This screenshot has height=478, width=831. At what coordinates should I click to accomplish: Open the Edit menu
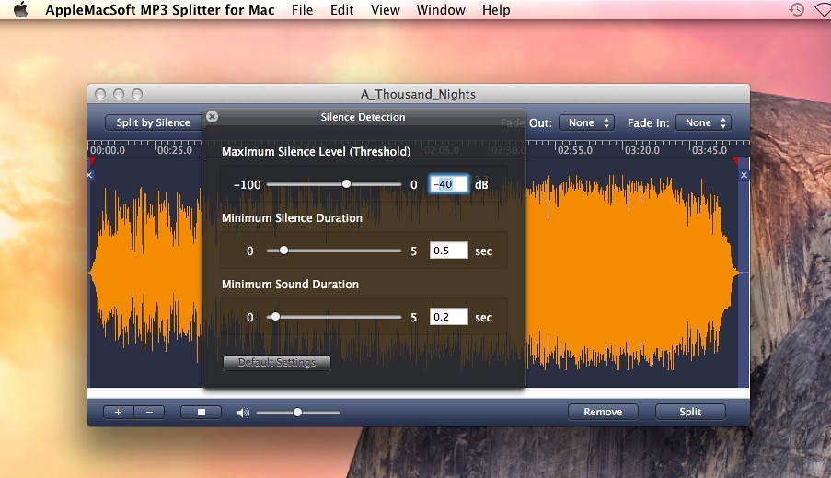[x=341, y=9]
